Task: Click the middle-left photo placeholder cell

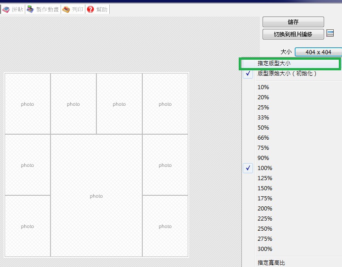Action: coord(28,165)
